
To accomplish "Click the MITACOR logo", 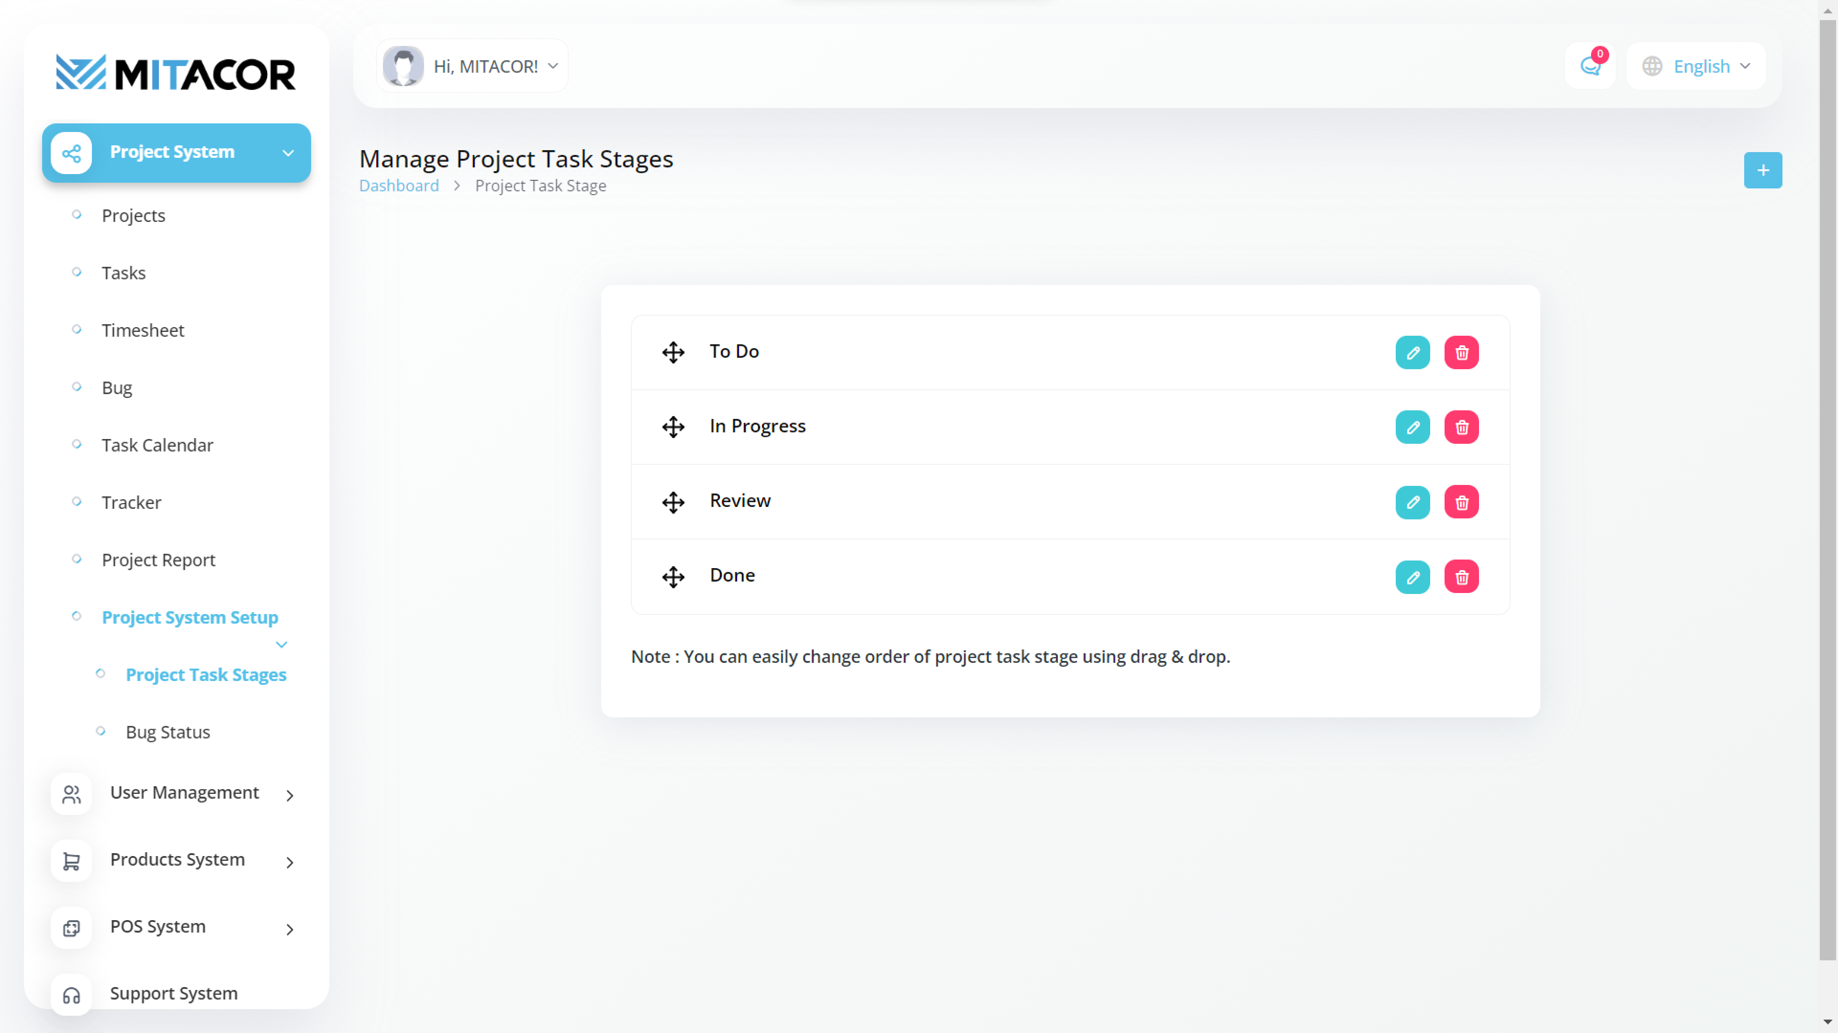I will click(x=176, y=73).
